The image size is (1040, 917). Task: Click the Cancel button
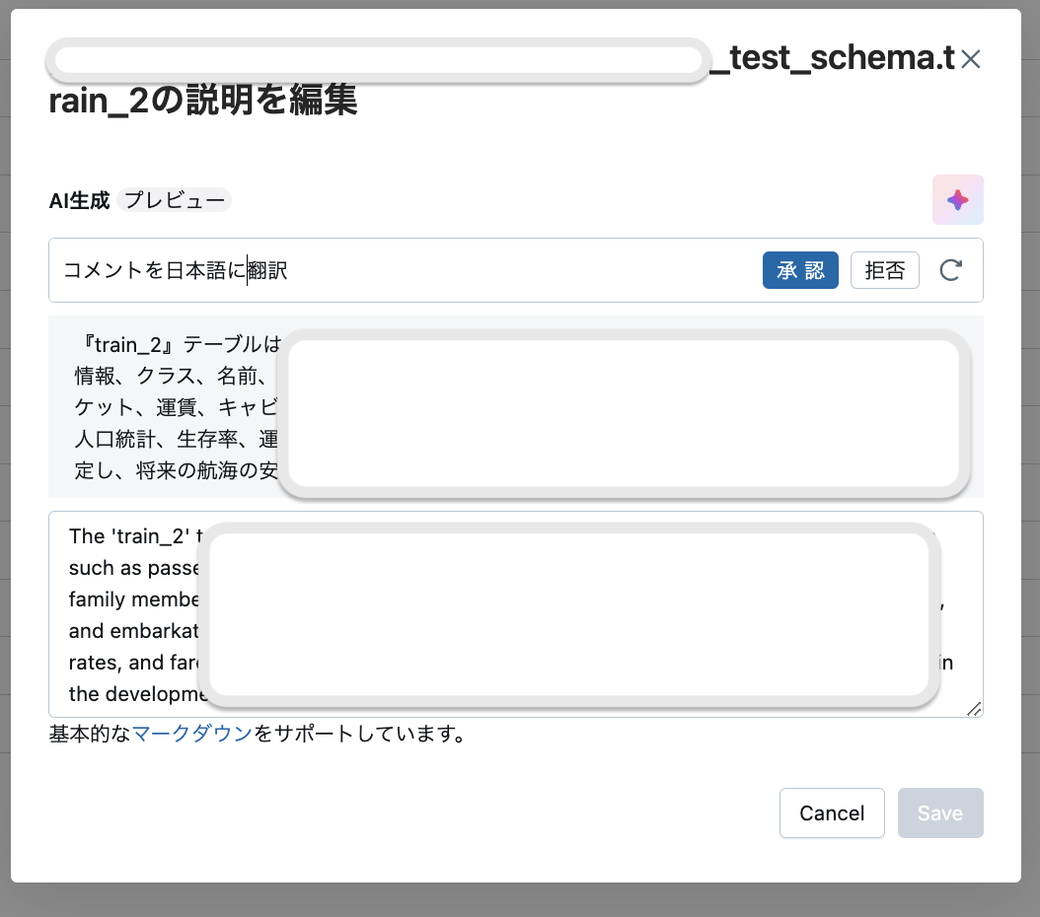click(x=832, y=812)
